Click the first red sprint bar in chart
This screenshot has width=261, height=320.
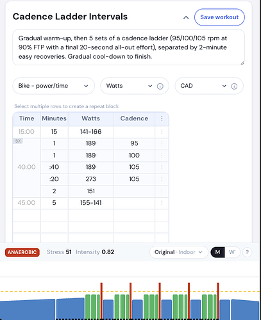(101, 301)
